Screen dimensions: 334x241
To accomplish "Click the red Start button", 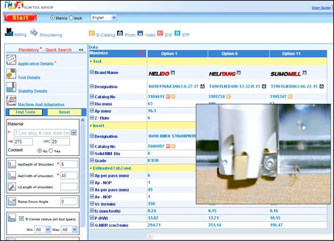I will click(x=20, y=18).
